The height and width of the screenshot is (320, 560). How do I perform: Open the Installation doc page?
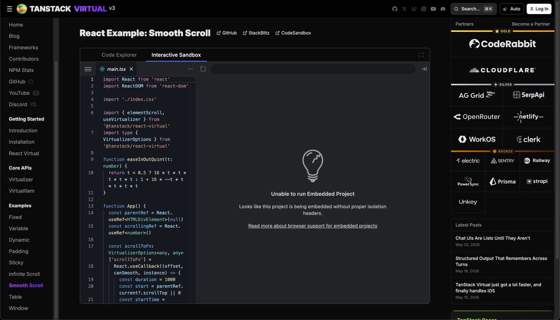click(x=21, y=142)
